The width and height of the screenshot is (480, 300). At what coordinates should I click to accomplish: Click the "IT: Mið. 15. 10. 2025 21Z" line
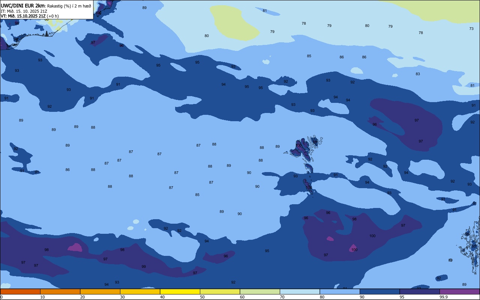(x=24, y=11)
